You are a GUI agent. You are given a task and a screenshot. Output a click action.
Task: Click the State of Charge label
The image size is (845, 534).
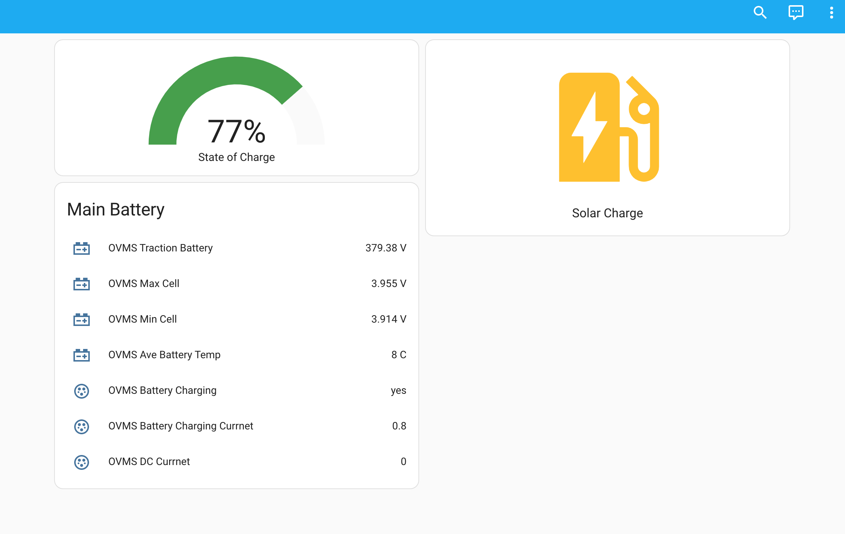pyautogui.click(x=236, y=157)
